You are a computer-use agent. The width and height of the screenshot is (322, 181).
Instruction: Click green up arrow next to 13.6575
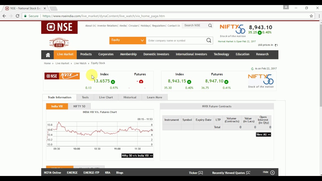click(113, 82)
